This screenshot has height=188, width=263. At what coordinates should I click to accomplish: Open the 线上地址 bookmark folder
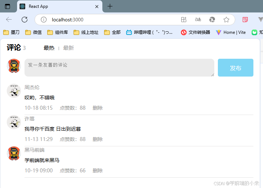tap(86, 32)
